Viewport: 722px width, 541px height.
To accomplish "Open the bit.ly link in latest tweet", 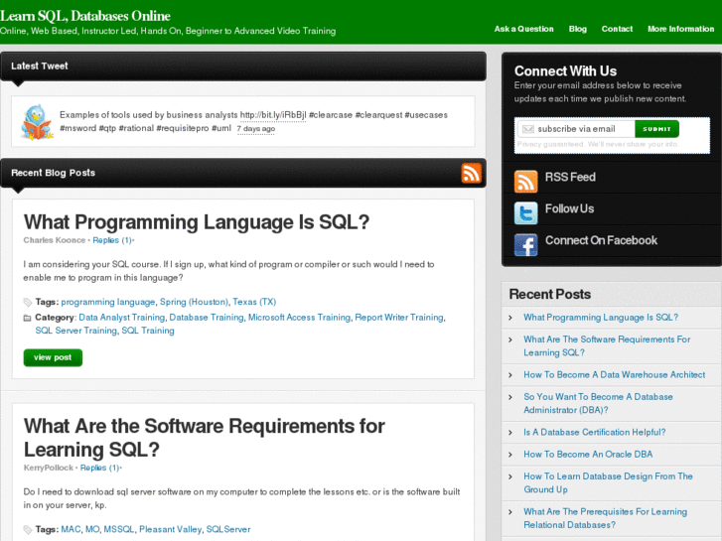I will coord(272,115).
